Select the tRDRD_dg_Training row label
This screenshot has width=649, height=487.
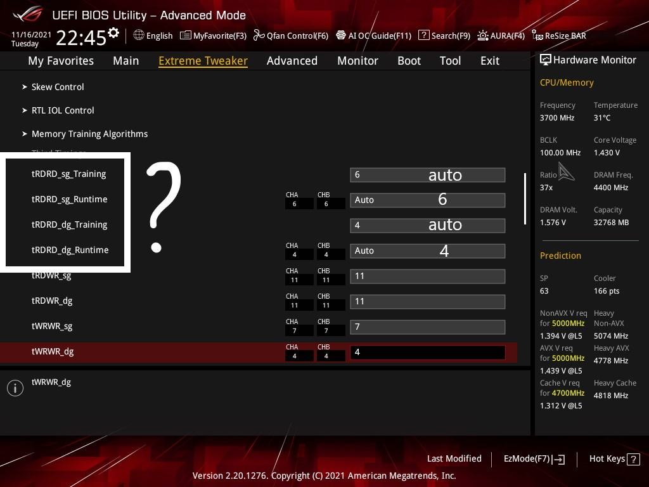pos(70,224)
